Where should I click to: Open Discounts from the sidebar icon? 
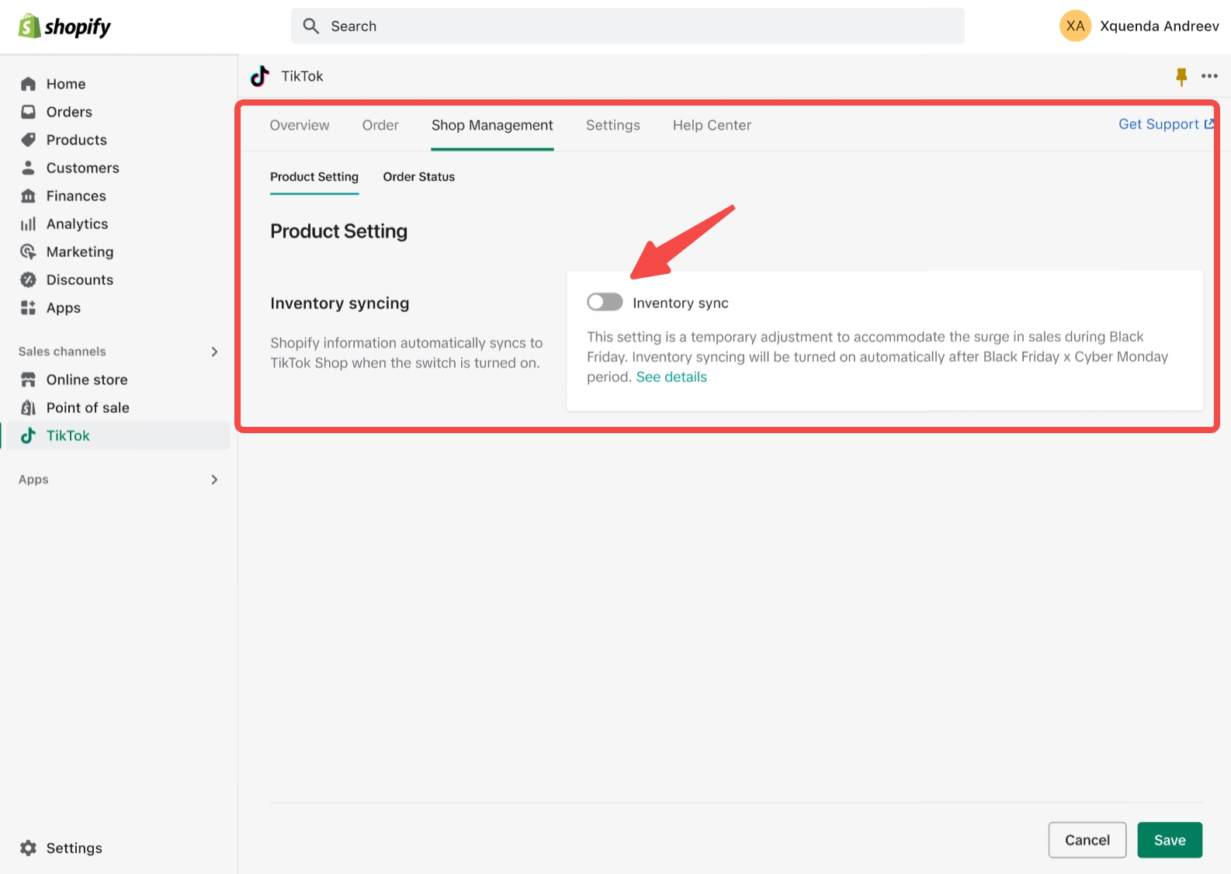(29, 280)
